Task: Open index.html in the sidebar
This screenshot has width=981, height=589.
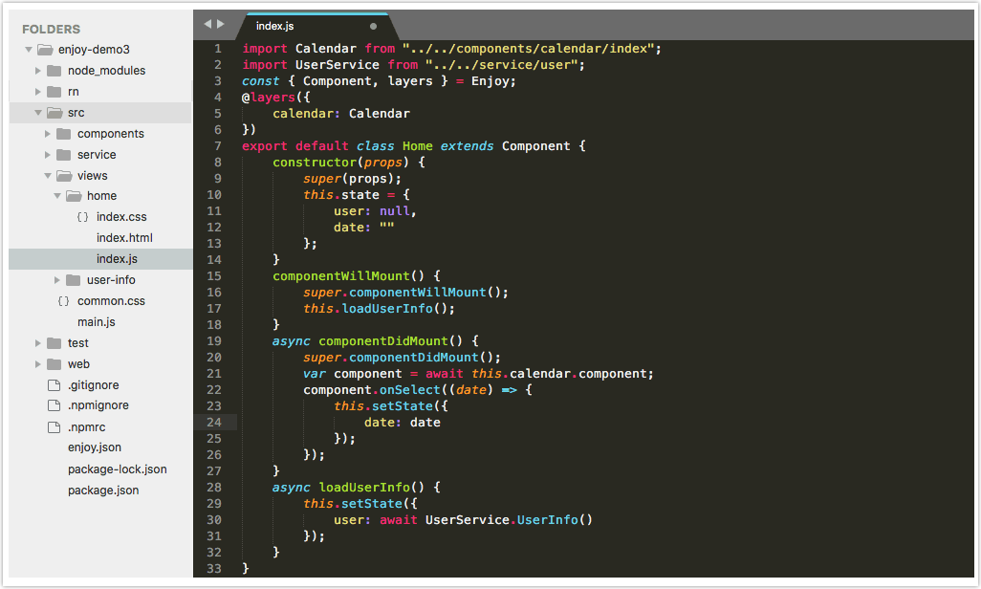Action: pyautogui.click(x=124, y=238)
